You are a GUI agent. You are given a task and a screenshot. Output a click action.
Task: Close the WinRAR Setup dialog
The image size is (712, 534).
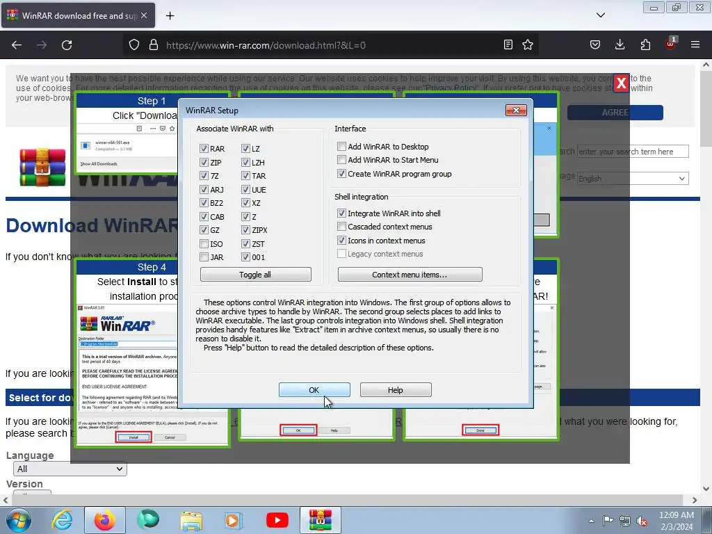point(516,111)
